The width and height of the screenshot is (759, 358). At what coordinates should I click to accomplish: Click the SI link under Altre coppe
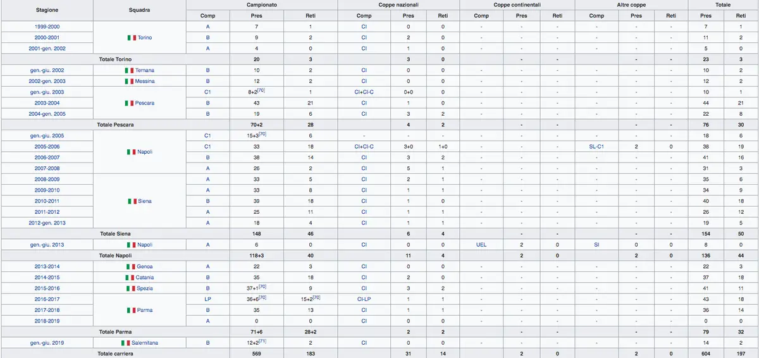596,245
